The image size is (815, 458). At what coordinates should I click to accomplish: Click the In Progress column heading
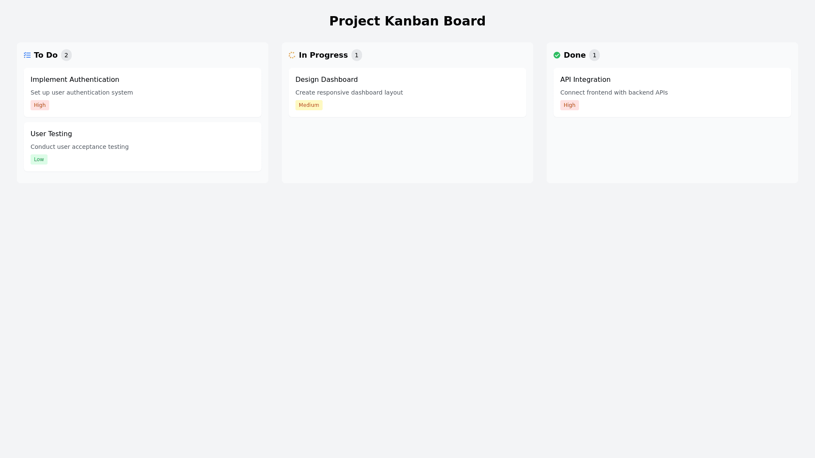[x=323, y=55]
